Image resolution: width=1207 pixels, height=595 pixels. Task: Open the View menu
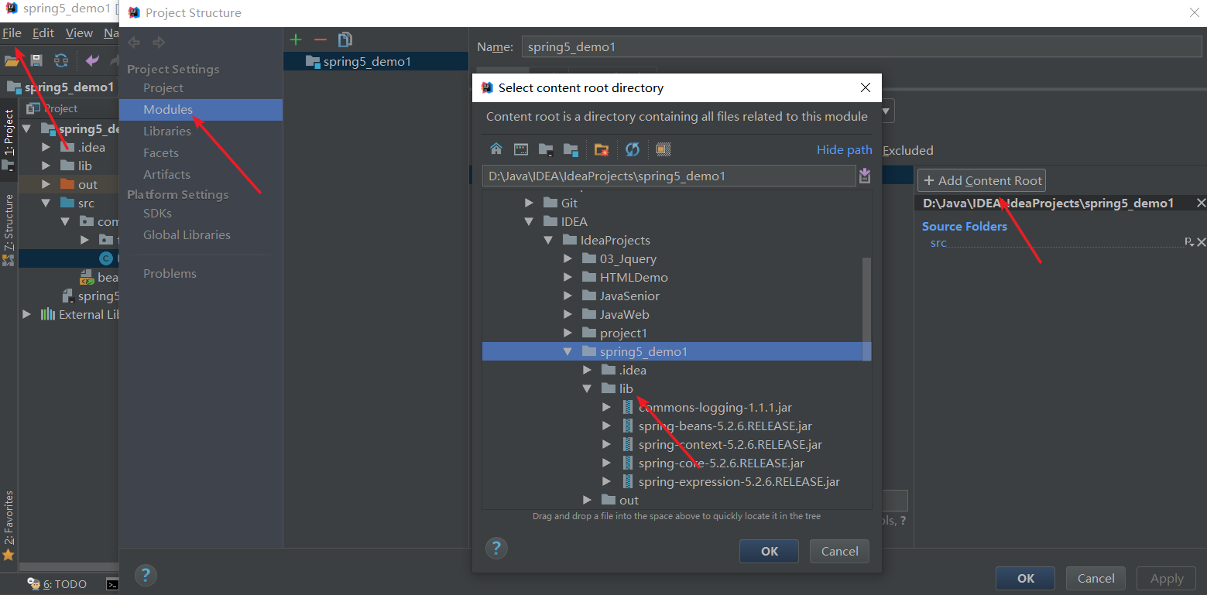(79, 32)
